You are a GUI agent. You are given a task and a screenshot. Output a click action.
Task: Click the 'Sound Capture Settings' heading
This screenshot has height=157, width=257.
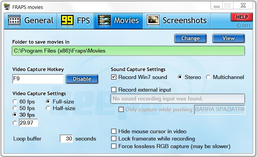(138, 70)
